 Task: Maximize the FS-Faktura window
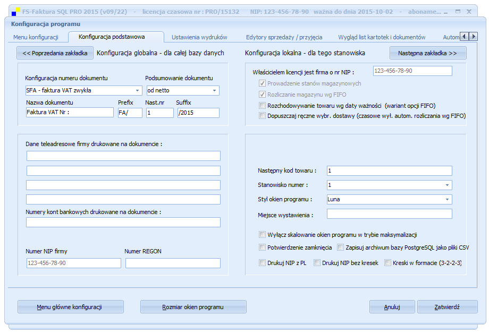(x=458, y=12)
